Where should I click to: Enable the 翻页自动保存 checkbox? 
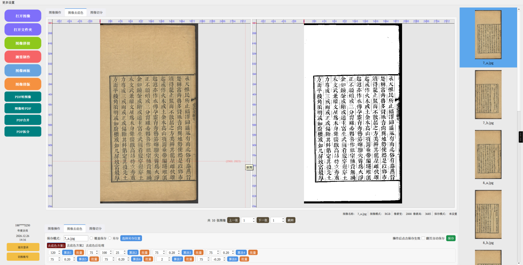tap(423, 238)
